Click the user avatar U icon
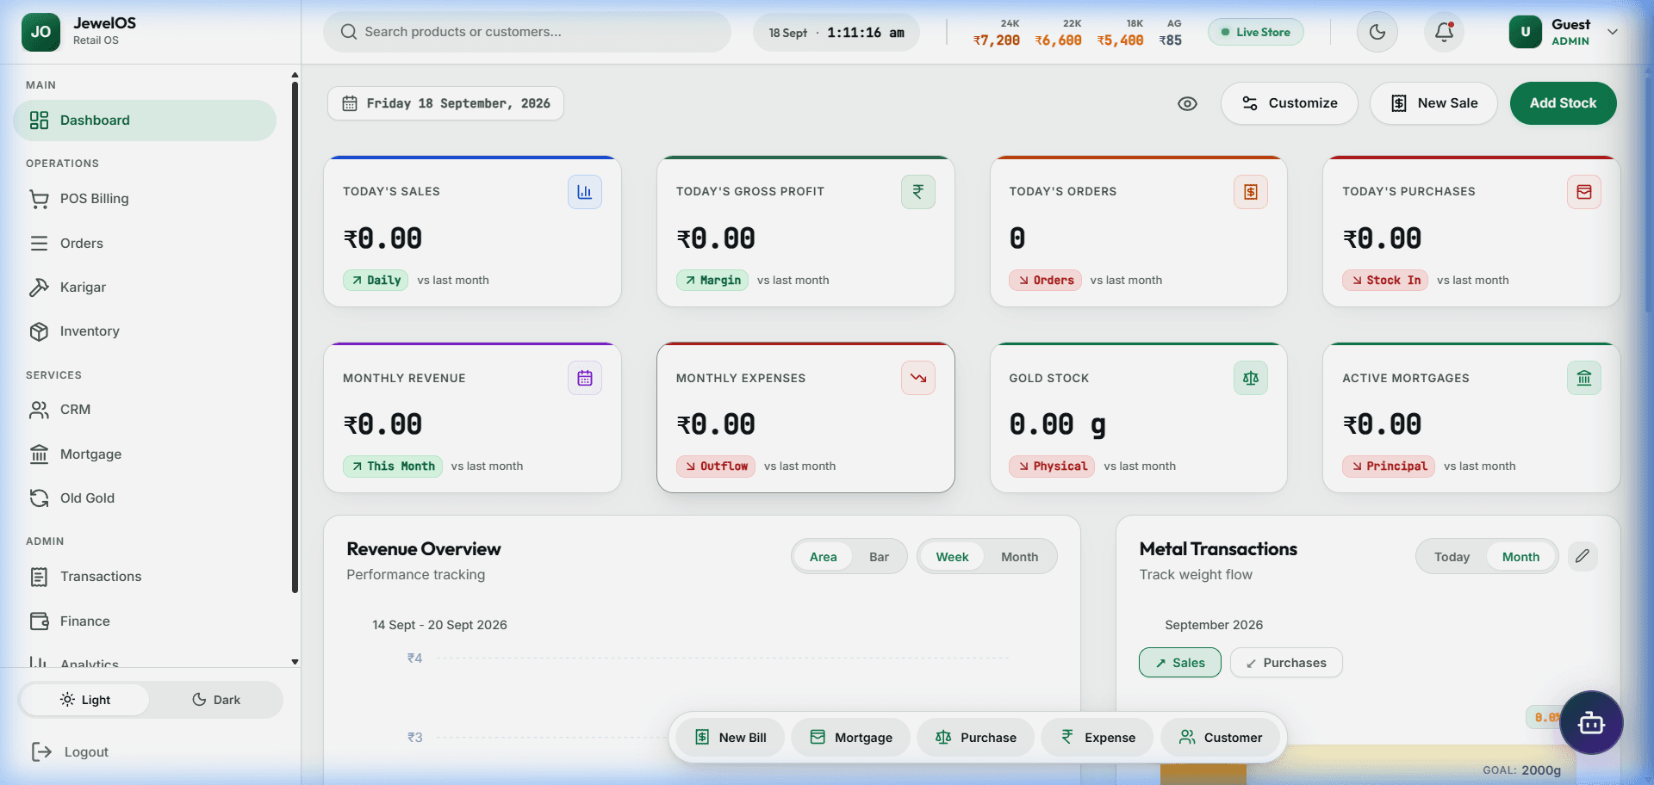The height and width of the screenshot is (785, 1654). click(1525, 32)
